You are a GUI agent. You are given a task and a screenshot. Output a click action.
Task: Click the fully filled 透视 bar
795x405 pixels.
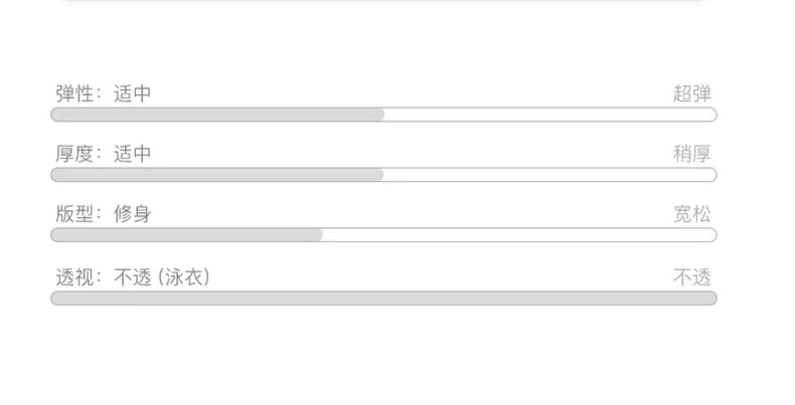(x=384, y=299)
